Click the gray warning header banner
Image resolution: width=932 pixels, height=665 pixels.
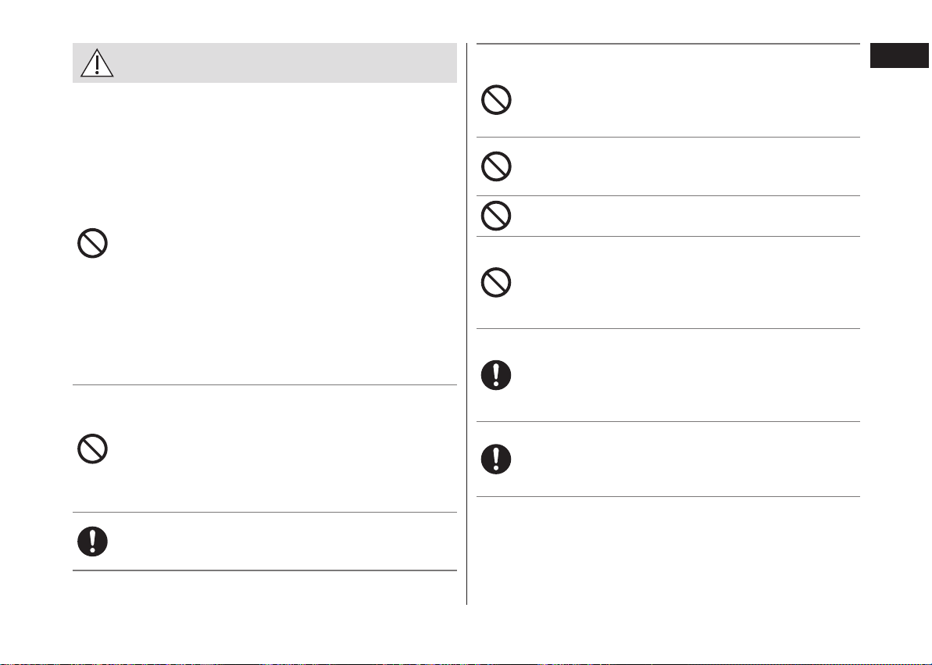265,63
